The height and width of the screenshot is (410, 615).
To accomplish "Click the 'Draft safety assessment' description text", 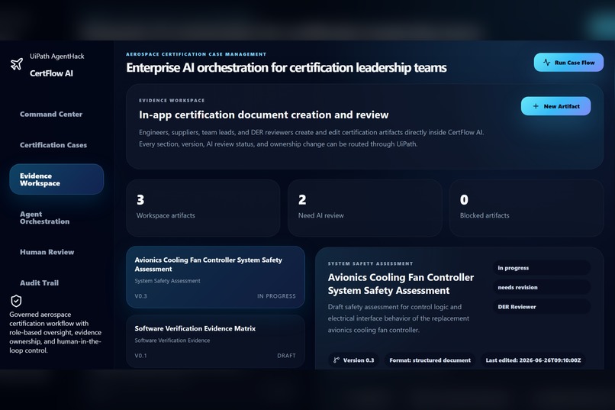I will click(398, 318).
